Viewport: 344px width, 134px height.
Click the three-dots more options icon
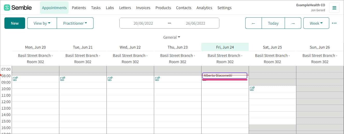(x=334, y=23)
